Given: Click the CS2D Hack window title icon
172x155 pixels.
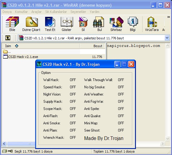Looking at the screenshot, I should pos(39,64).
